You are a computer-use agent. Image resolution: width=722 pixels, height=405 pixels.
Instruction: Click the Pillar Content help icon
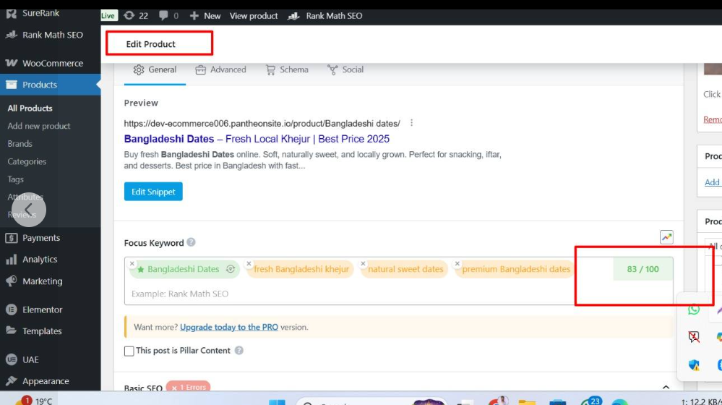coord(239,351)
